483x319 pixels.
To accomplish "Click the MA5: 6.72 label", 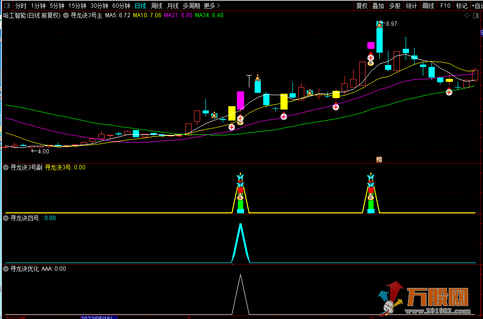I will (118, 15).
